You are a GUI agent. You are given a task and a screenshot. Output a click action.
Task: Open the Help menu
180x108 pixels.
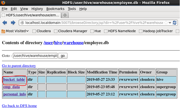(x=83, y=9)
